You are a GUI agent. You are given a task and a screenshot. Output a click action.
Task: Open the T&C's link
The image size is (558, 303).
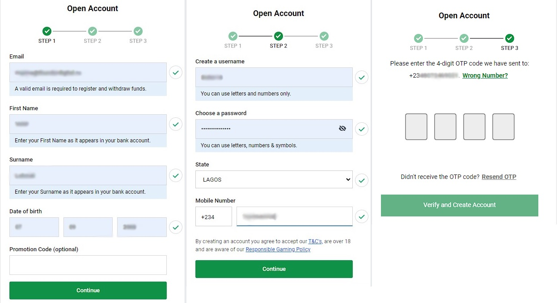coord(315,241)
